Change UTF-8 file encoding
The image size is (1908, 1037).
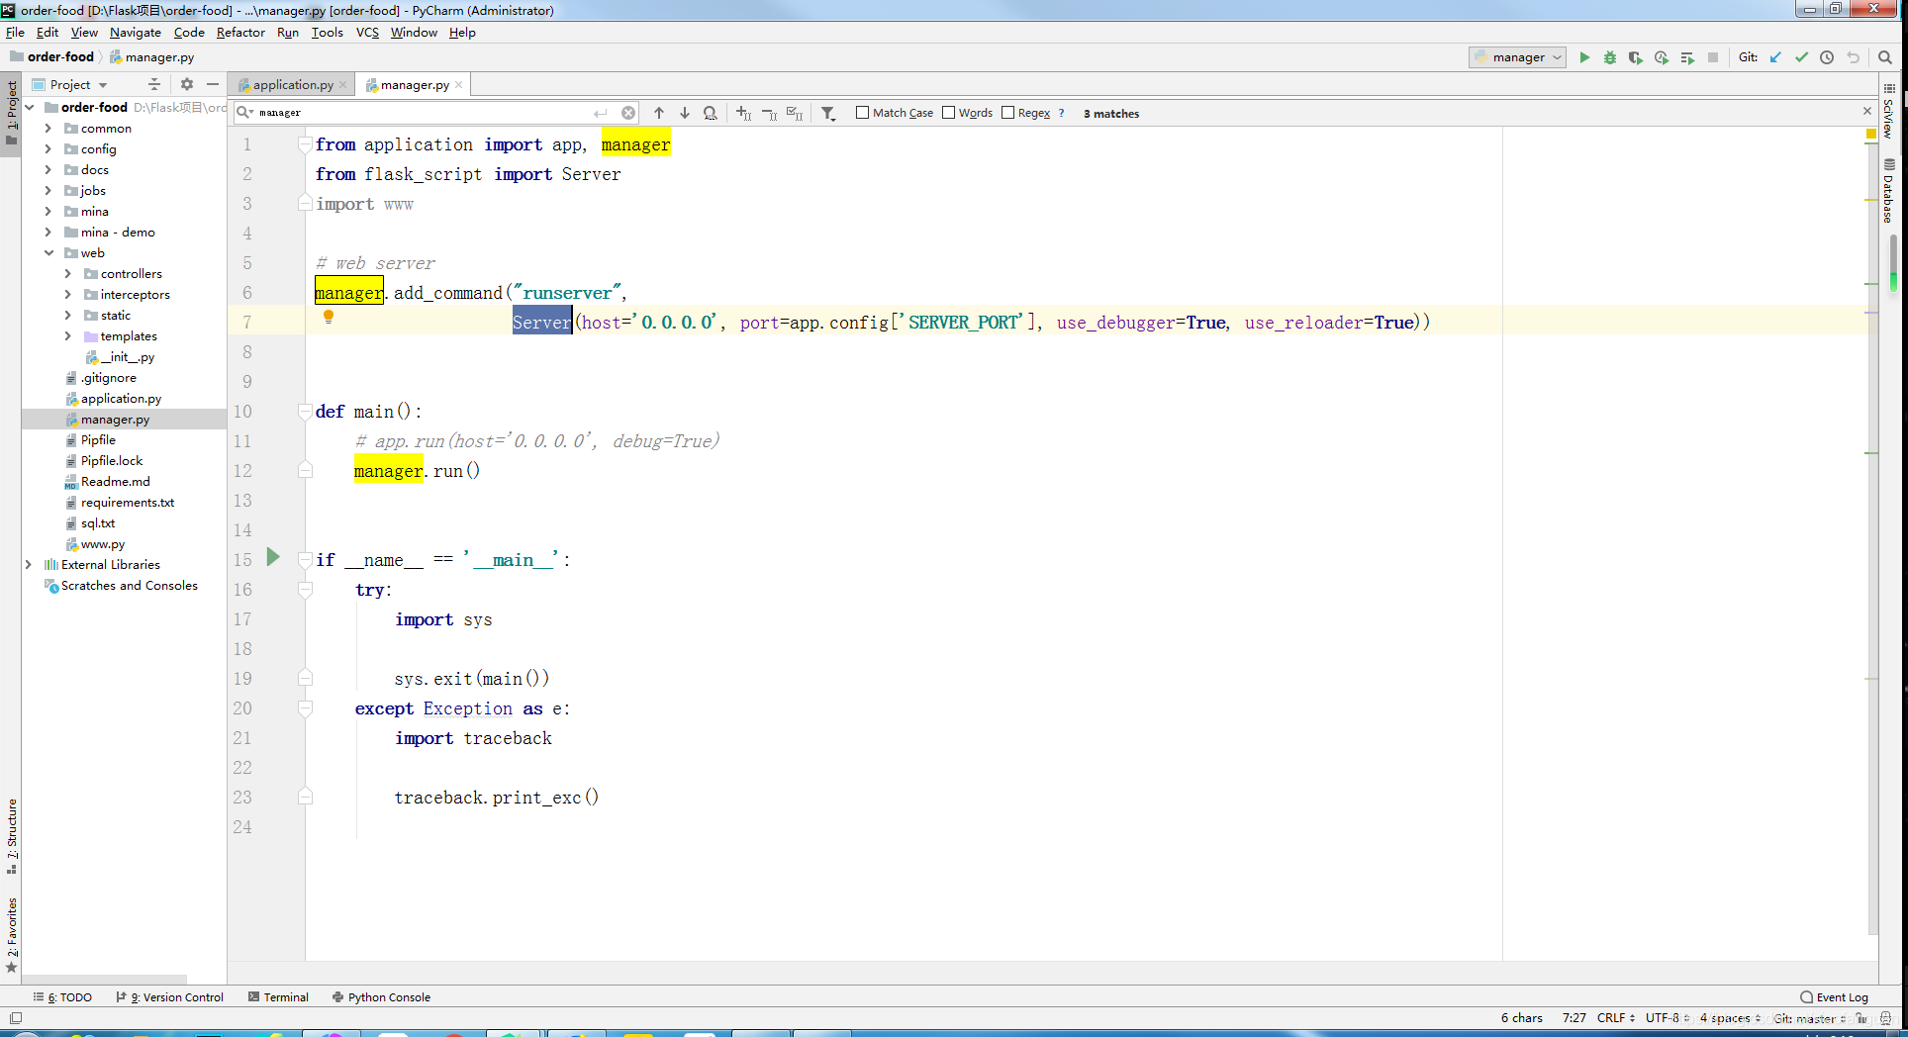[1668, 1018]
